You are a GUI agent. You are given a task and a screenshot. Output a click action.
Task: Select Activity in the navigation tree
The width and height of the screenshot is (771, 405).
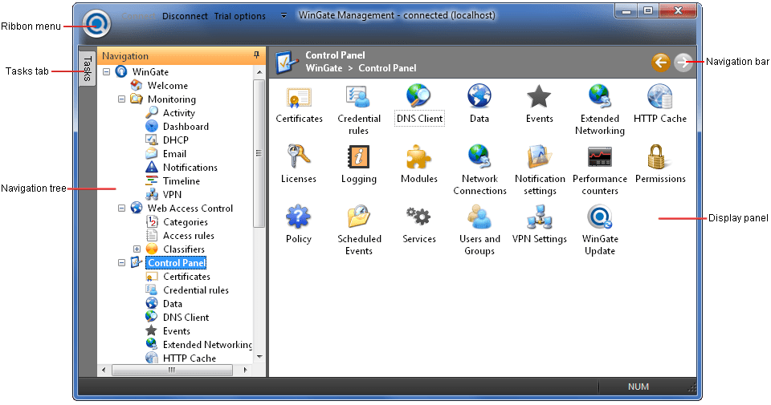[x=179, y=113]
